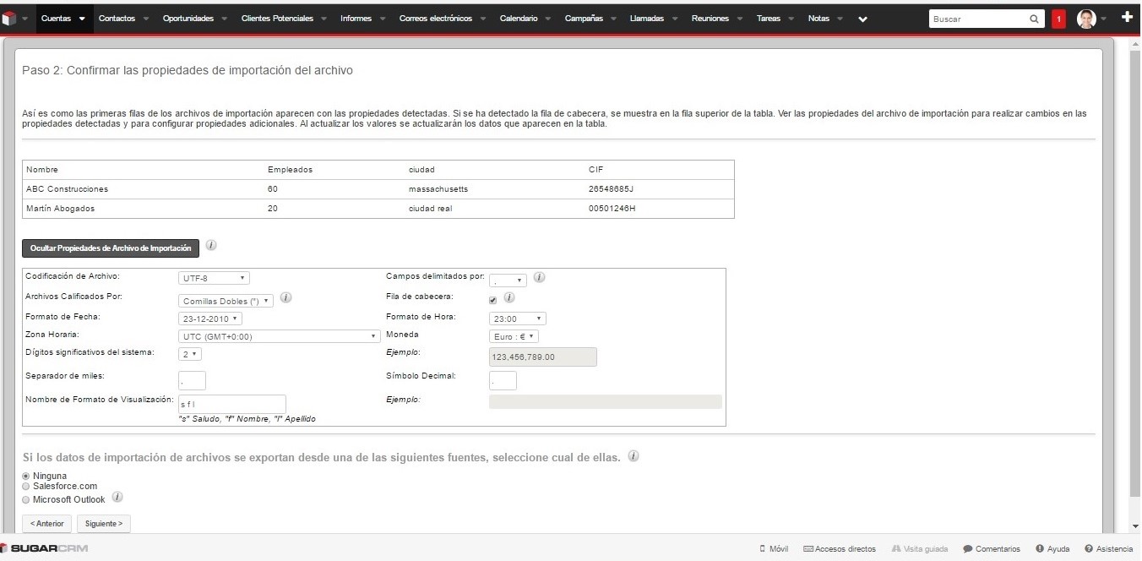1142x561 pixels.
Task: Select the Salesforce.com radio option
Action: [x=26, y=487]
